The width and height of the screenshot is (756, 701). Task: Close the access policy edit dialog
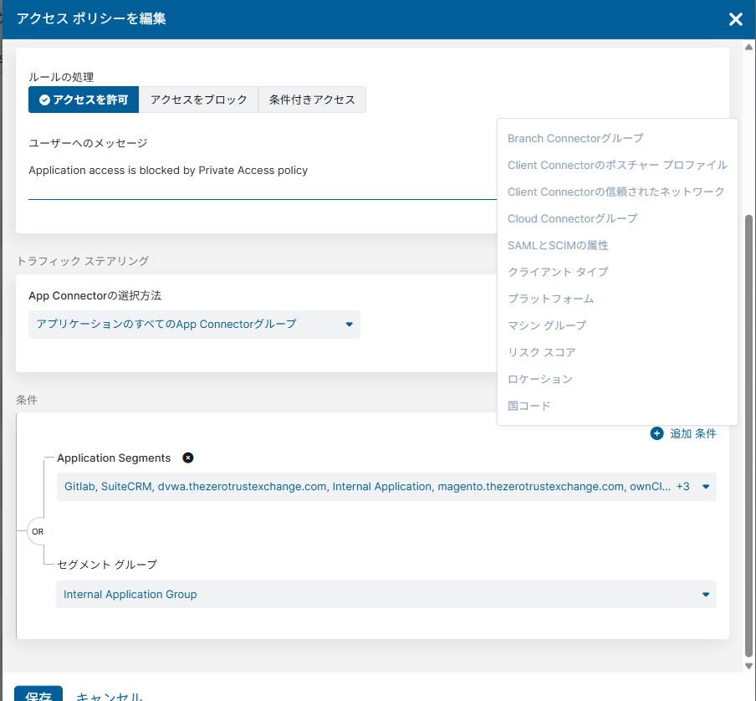point(735,19)
